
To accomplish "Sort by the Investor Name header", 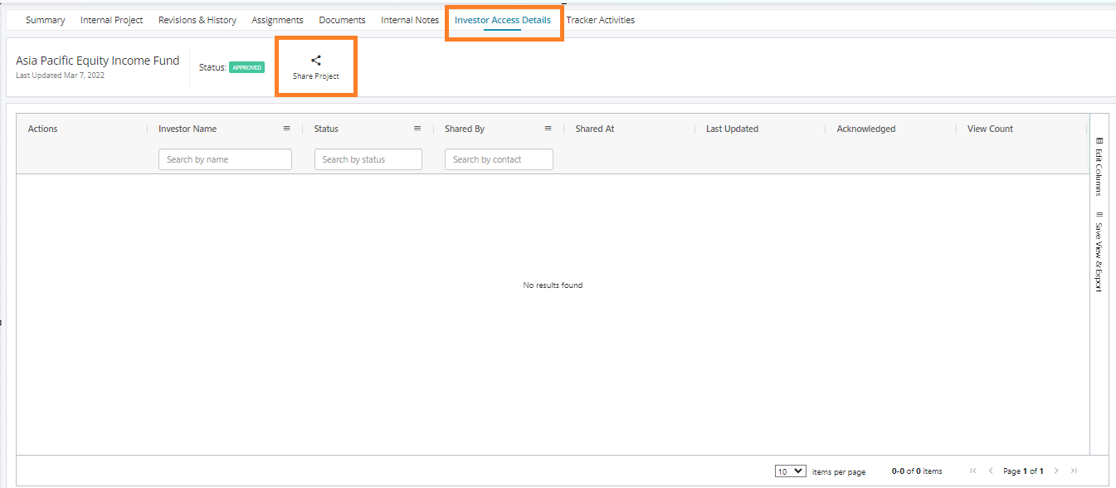I will pyautogui.click(x=188, y=129).
